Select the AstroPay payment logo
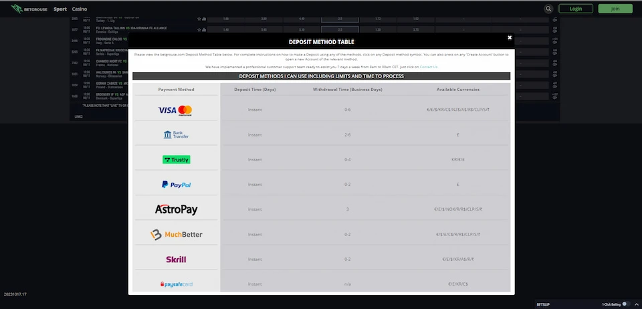 pos(176,209)
